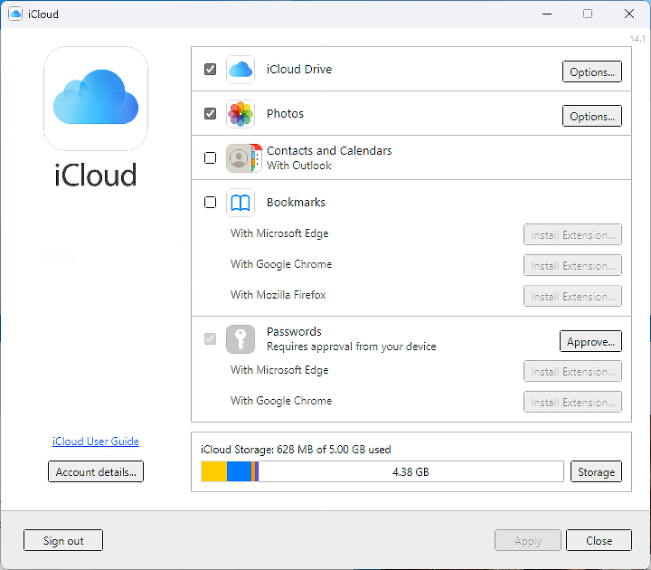Click the Contacts and Calendars icon
Screen dimensions: 651x570
click(x=244, y=157)
